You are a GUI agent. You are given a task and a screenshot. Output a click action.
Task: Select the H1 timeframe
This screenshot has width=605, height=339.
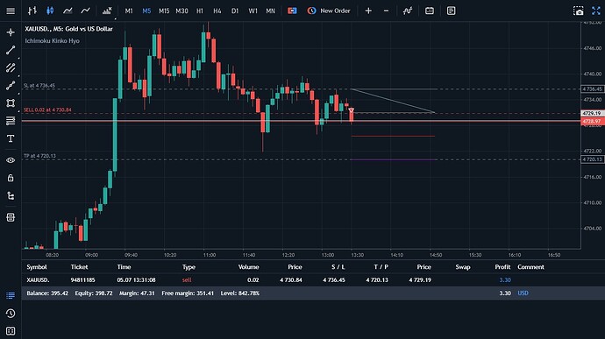[x=200, y=11]
